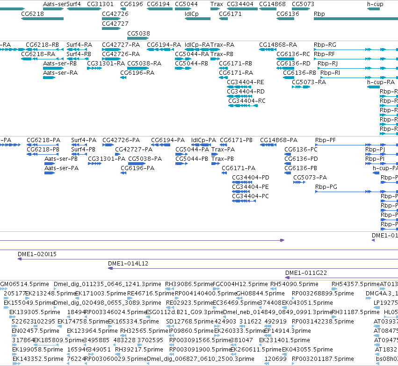Select BAC clone DME1-020I15
The image size is (398, 366).
coord(208,259)
